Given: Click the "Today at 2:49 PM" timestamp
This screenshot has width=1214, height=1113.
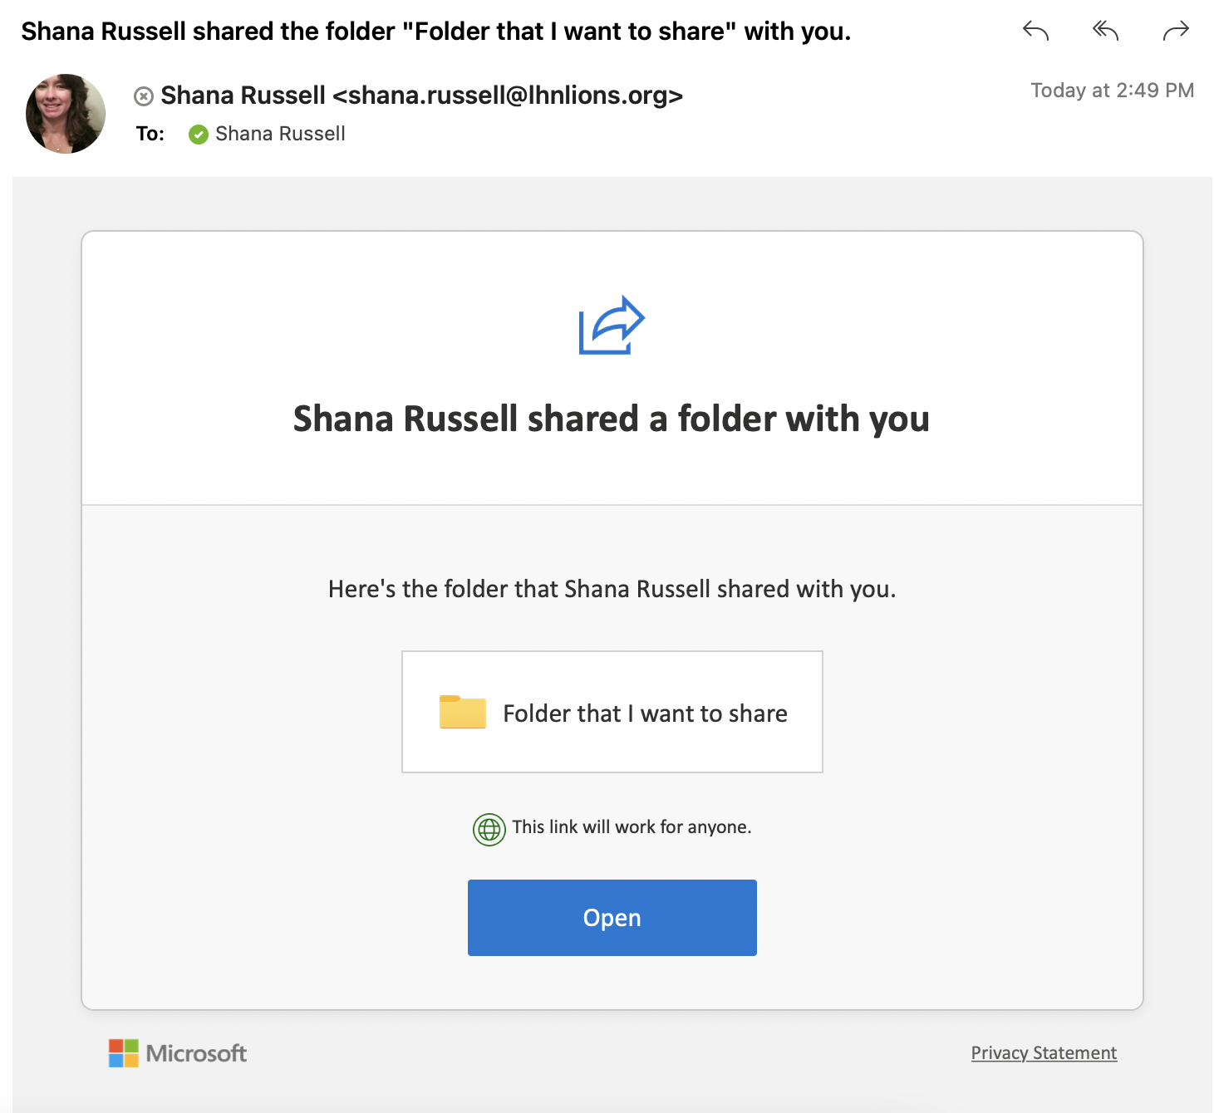Looking at the screenshot, I should [1112, 91].
